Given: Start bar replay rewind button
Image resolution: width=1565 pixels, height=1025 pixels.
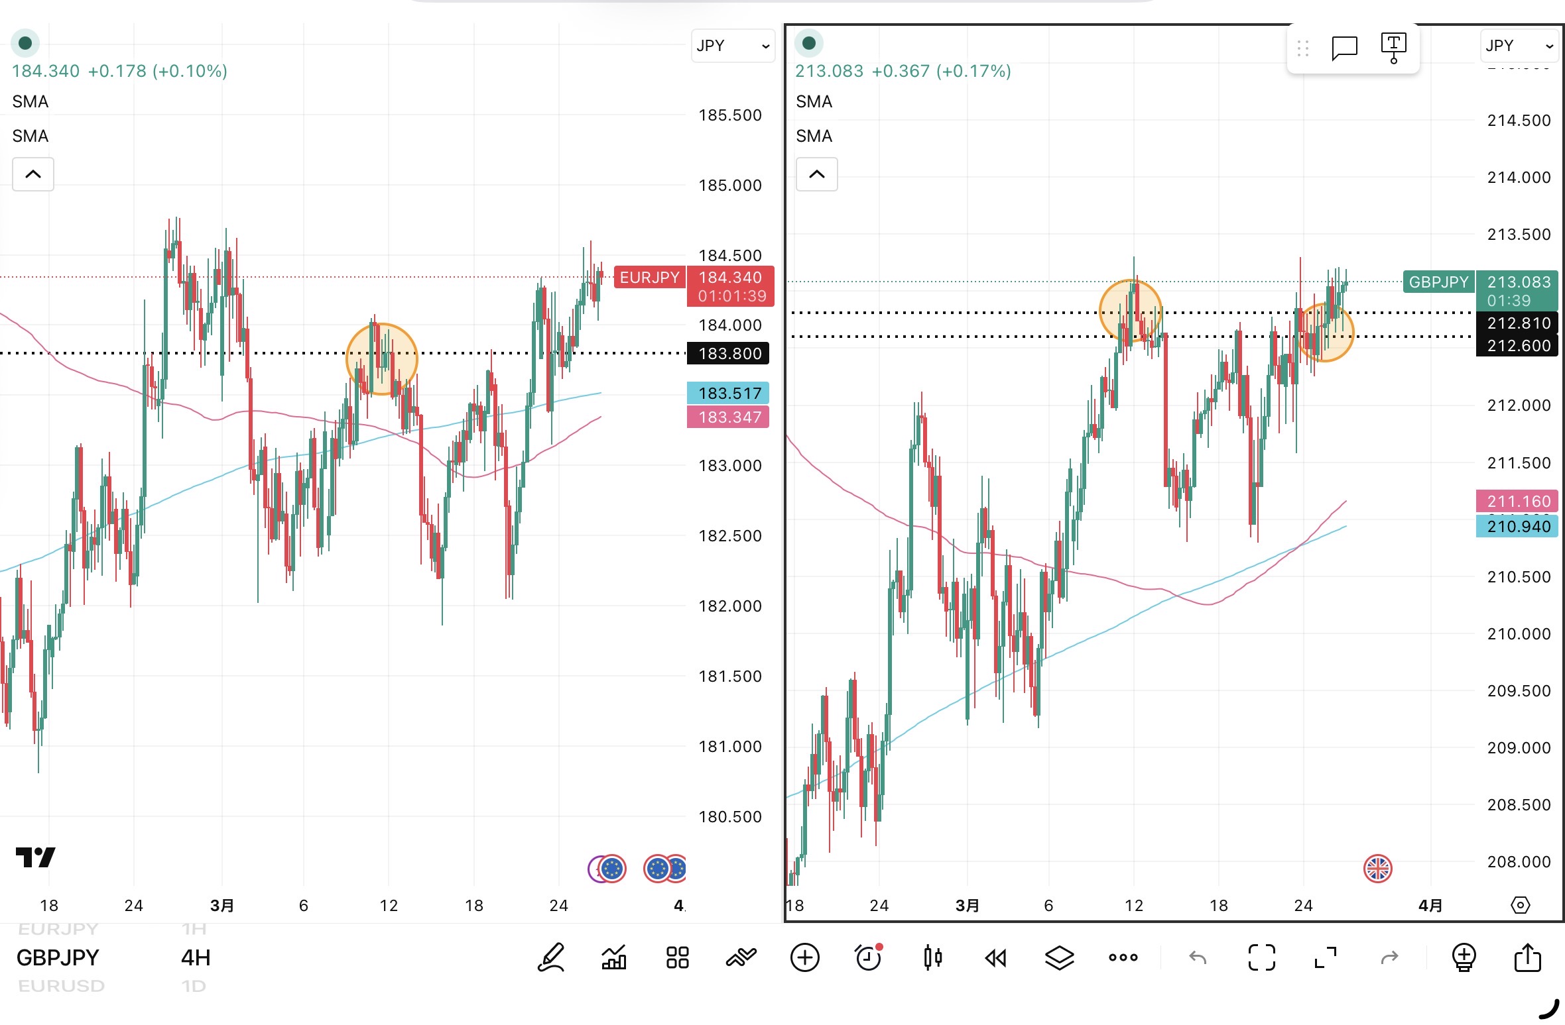Looking at the screenshot, I should pos(995,957).
